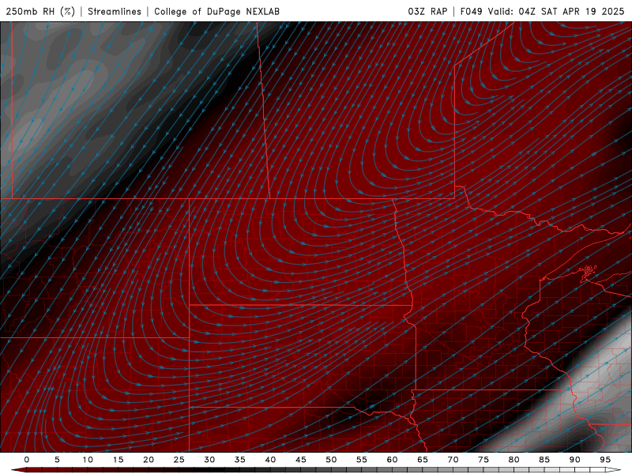
Task: Click the colorbar label '40'
Action: [270, 460]
